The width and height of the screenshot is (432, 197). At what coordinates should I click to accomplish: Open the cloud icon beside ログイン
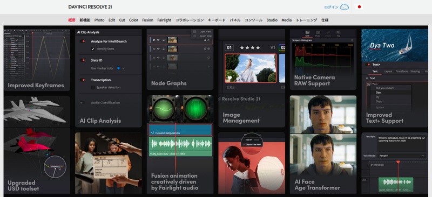click(344, 7)
